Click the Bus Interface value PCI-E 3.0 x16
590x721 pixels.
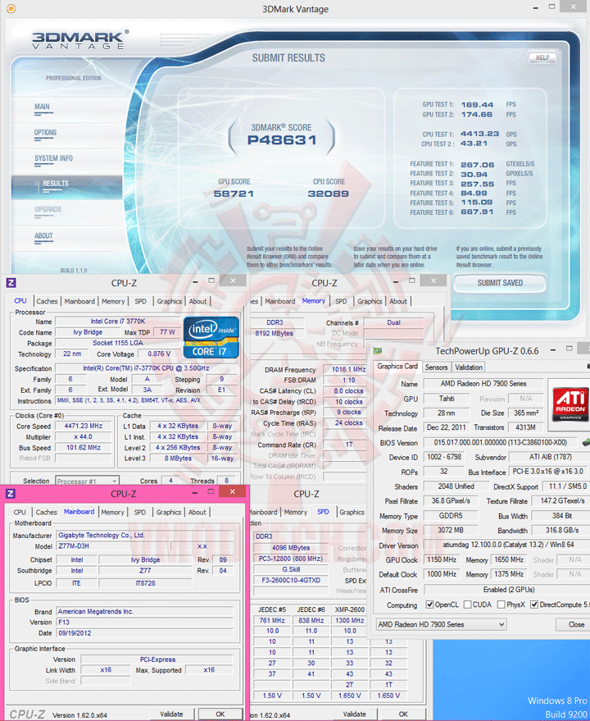pos(547,472)
